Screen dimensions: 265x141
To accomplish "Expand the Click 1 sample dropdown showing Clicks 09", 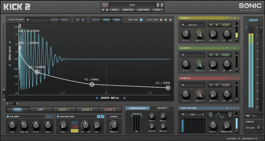I will pos(193,25).
